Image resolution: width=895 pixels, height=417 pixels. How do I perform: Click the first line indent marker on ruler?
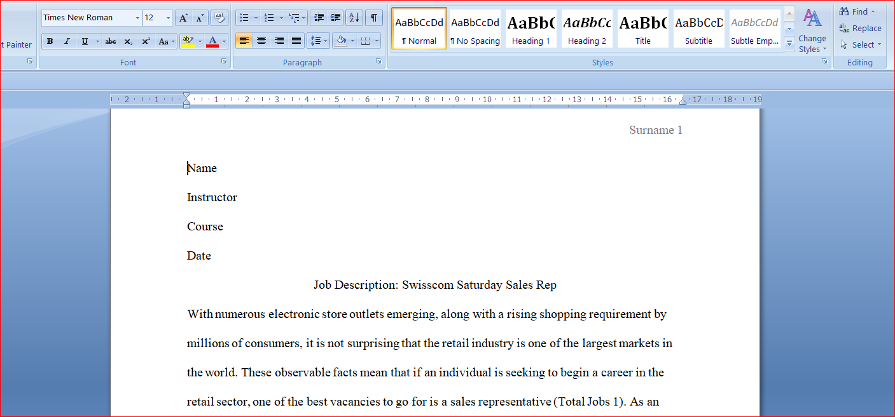[186, 96]
